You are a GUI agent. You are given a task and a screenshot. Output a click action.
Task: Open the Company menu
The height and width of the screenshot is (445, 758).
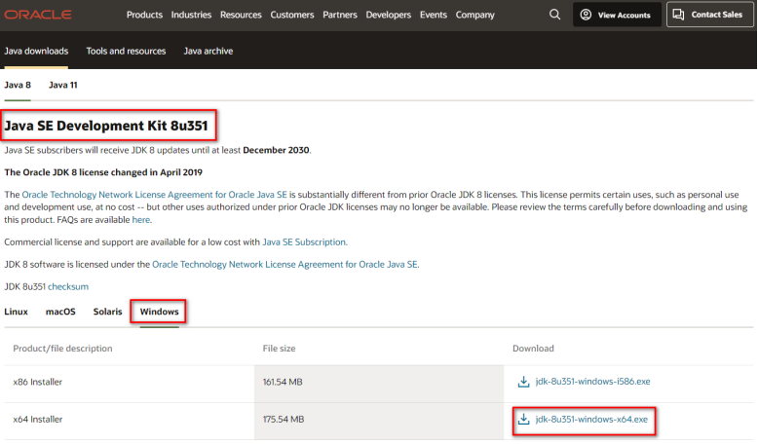pos(474,15)
